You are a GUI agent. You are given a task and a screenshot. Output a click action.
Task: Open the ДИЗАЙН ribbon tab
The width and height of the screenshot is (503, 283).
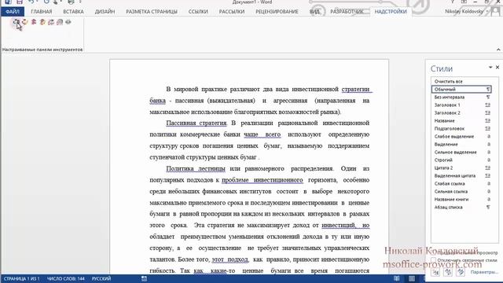(x=105, y=12)
